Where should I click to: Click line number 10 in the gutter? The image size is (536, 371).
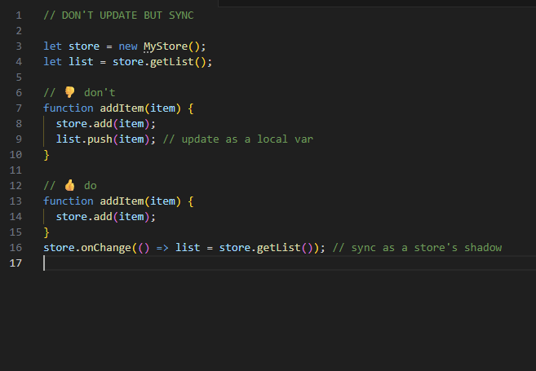(x=16, y=155)
